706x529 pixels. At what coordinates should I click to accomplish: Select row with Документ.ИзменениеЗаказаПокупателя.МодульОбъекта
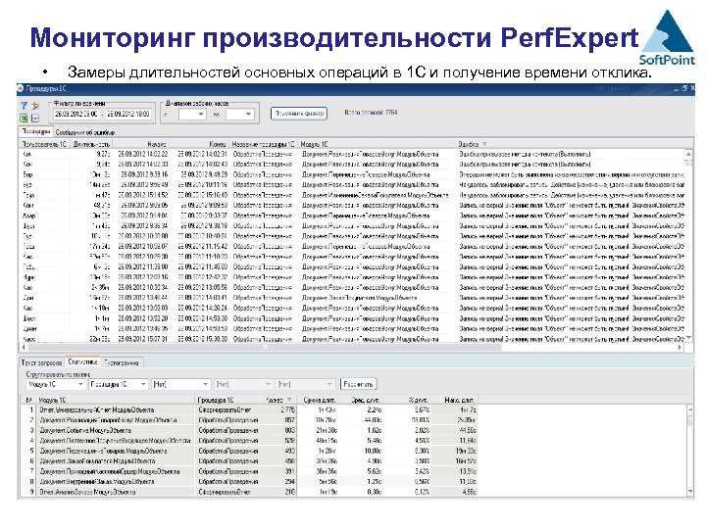[x=353, y=195]
